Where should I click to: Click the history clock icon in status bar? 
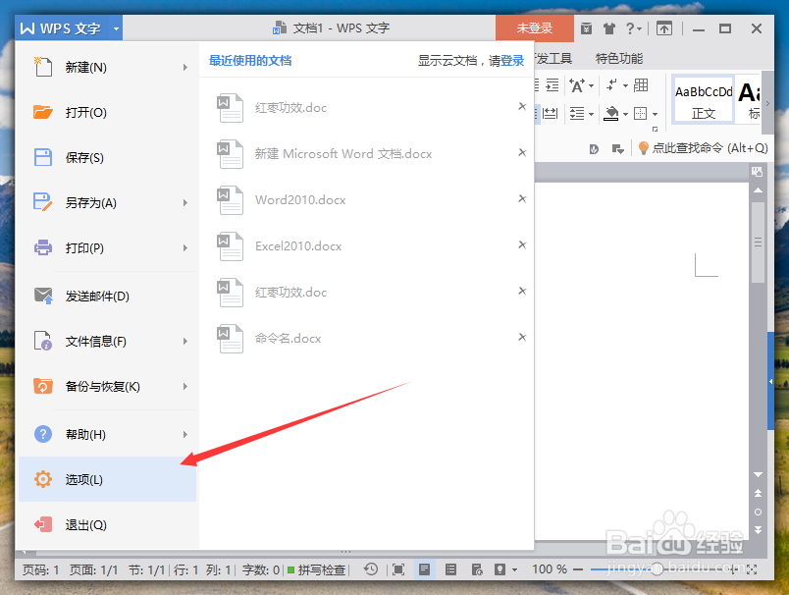371,569
